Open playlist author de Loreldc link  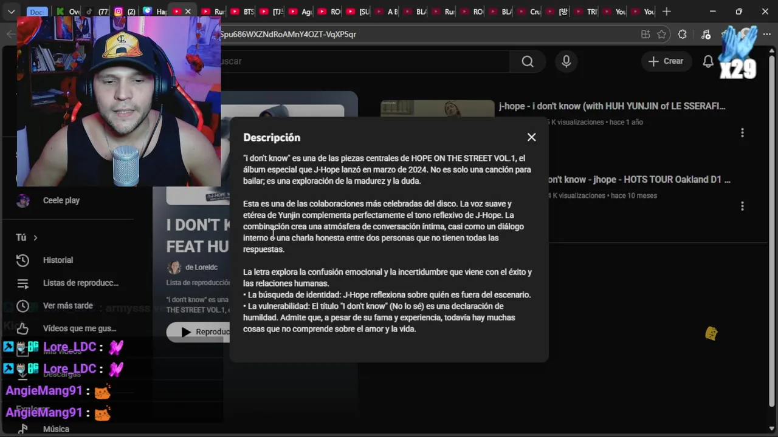pyautogui.click(x=201, y=267)
